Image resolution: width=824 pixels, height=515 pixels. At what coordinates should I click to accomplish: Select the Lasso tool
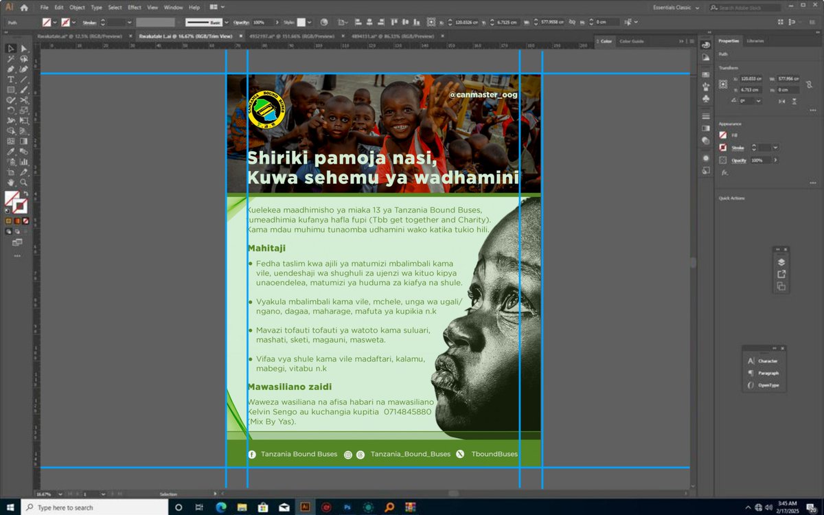[x=23, y=59]
